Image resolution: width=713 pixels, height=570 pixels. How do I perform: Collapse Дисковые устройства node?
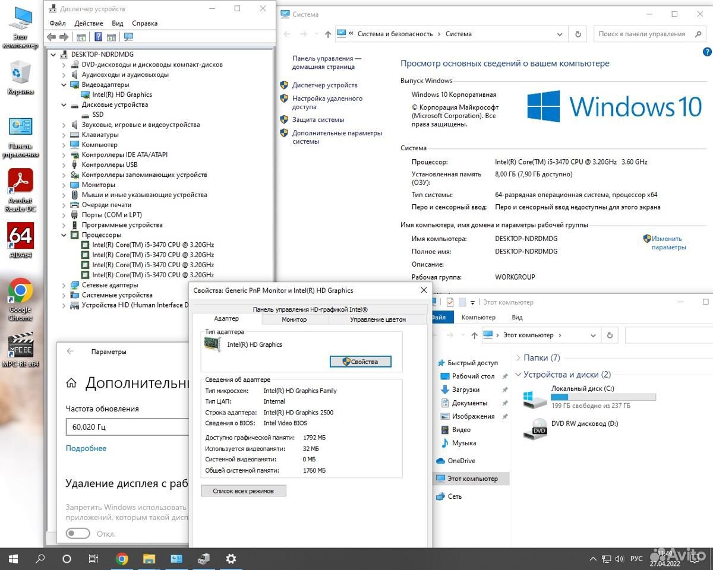pyautogui.click(x=64, y=104)
